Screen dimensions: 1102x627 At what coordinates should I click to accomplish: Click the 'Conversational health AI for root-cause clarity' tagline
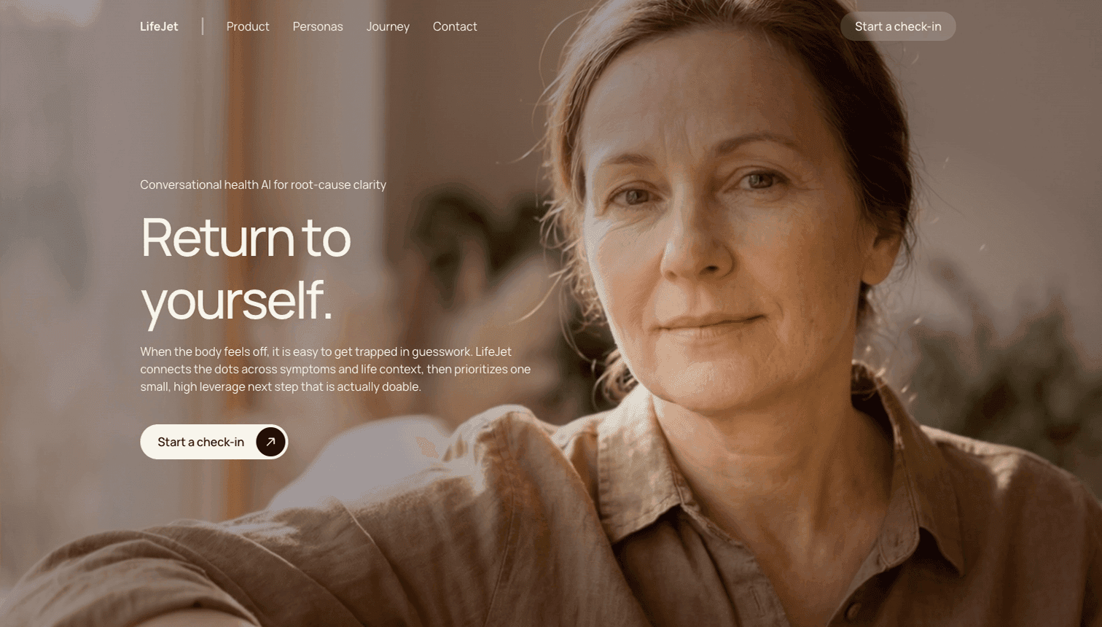coord(263,184)
